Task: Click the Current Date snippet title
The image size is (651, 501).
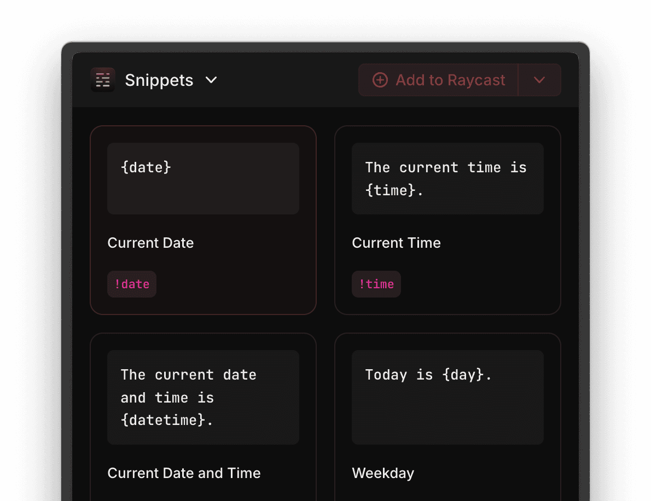Action: click(150, 243)
